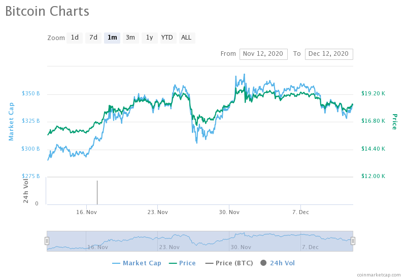Screen dimensions: 406x279
Task: Click the $19.20 K price axis label
Action: point(373,93)
